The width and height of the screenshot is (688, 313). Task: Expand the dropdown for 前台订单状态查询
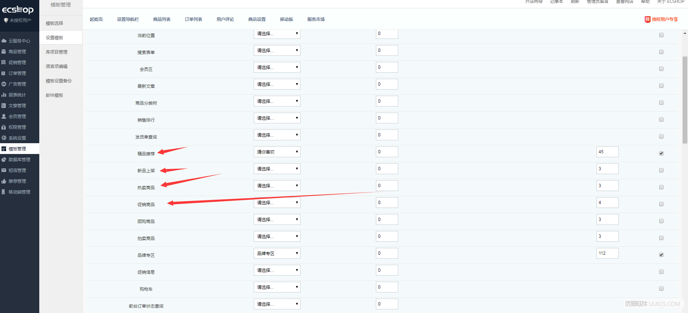(277, 304)
